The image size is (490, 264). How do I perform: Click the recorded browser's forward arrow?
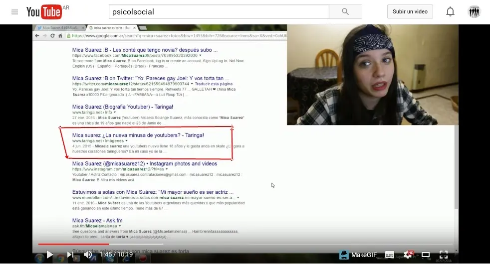45,35
